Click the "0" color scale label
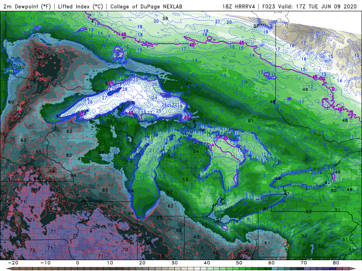 [x=77, y=263]
